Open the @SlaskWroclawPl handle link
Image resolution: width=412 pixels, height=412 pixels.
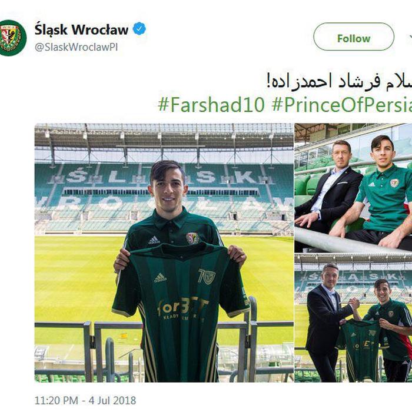pyautogui.click(x=76, y=47)
